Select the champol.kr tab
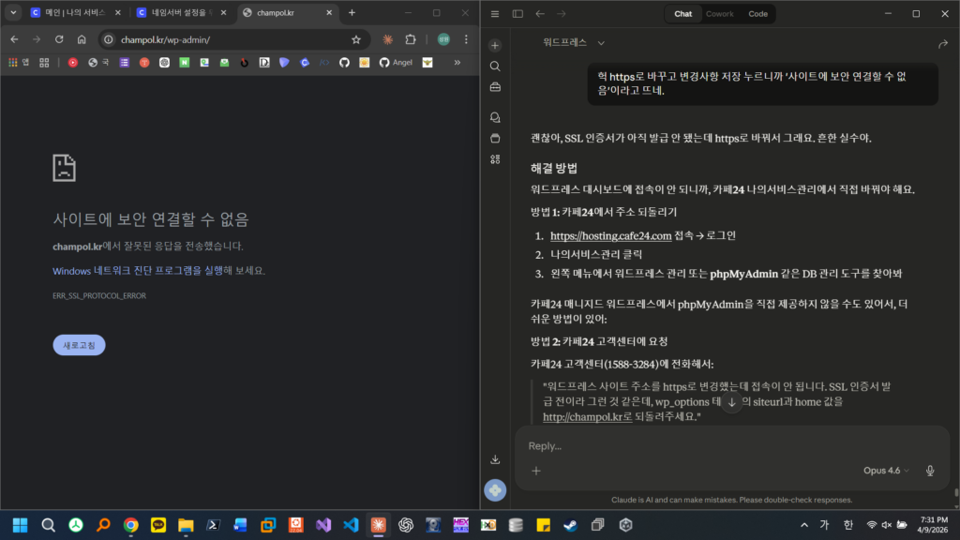Viewport: 960px width, 540px height. point(287,12)
